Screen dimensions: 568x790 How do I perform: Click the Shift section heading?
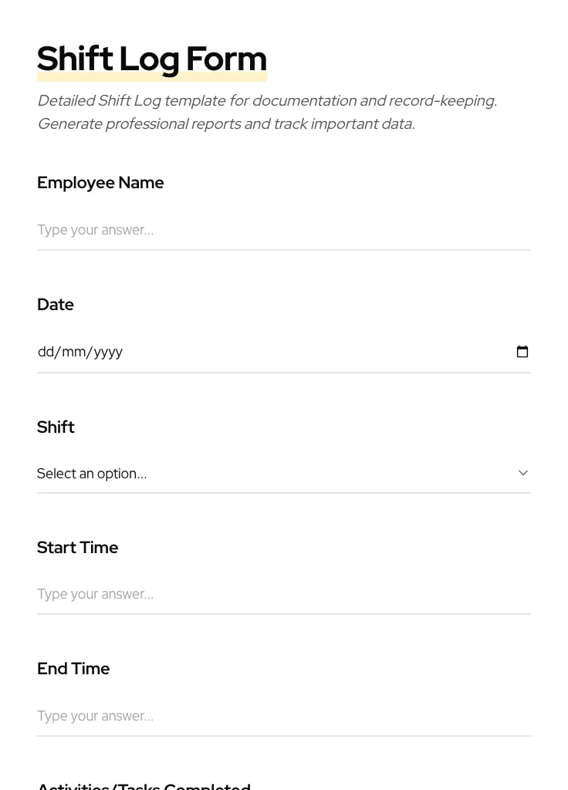56,427
